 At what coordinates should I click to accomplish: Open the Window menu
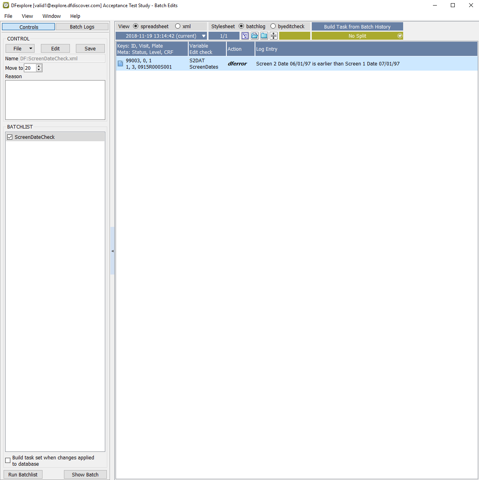point(52,16)
